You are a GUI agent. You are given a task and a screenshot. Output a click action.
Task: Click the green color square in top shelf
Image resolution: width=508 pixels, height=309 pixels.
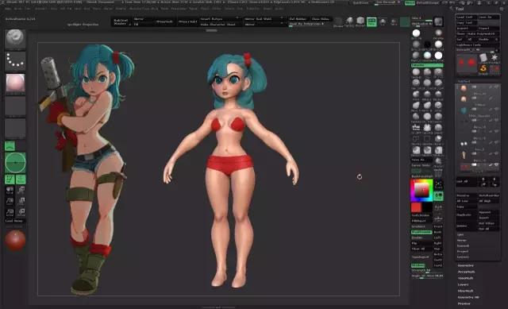click(x=405, y=21)
